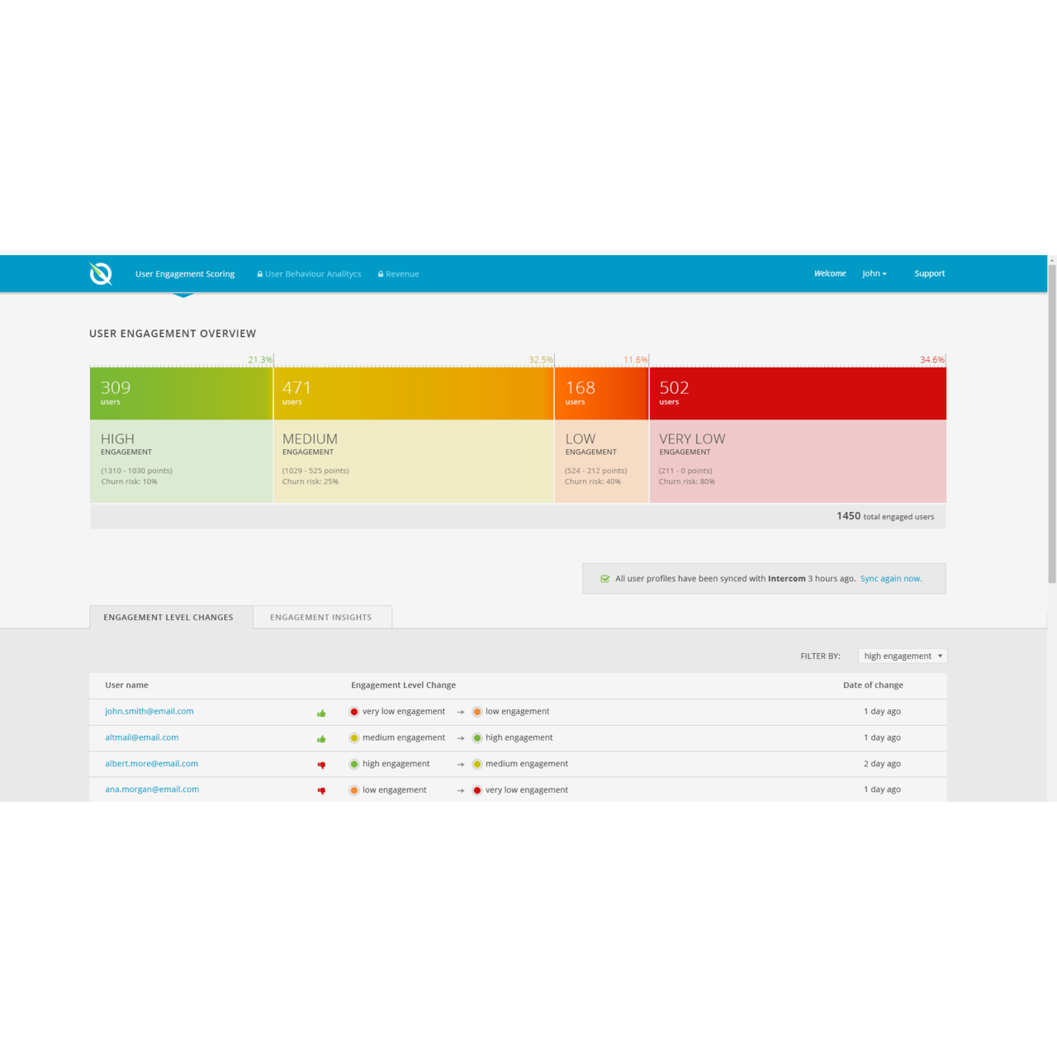Image resolution: width=1057 pixels, height=1057 pixels.
Task: Click the lock icon before Revenue
Action: (x=381, y=274)
